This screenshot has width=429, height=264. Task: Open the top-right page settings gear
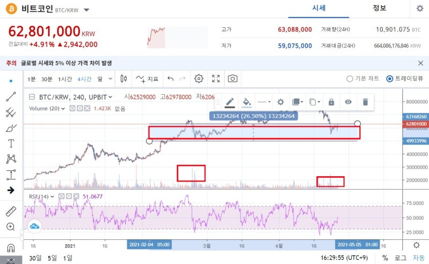pyautogui.click(x=420, y=9)
